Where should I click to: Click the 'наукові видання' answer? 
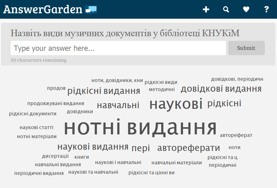point(93,147)
